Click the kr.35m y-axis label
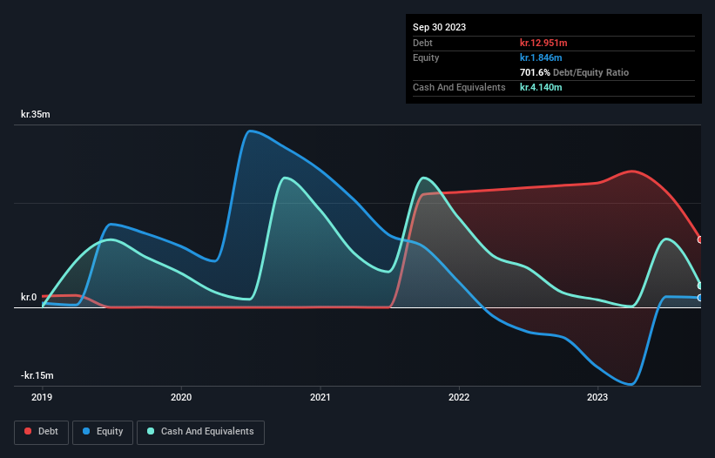The image size is (715, 458). point(36,114)
